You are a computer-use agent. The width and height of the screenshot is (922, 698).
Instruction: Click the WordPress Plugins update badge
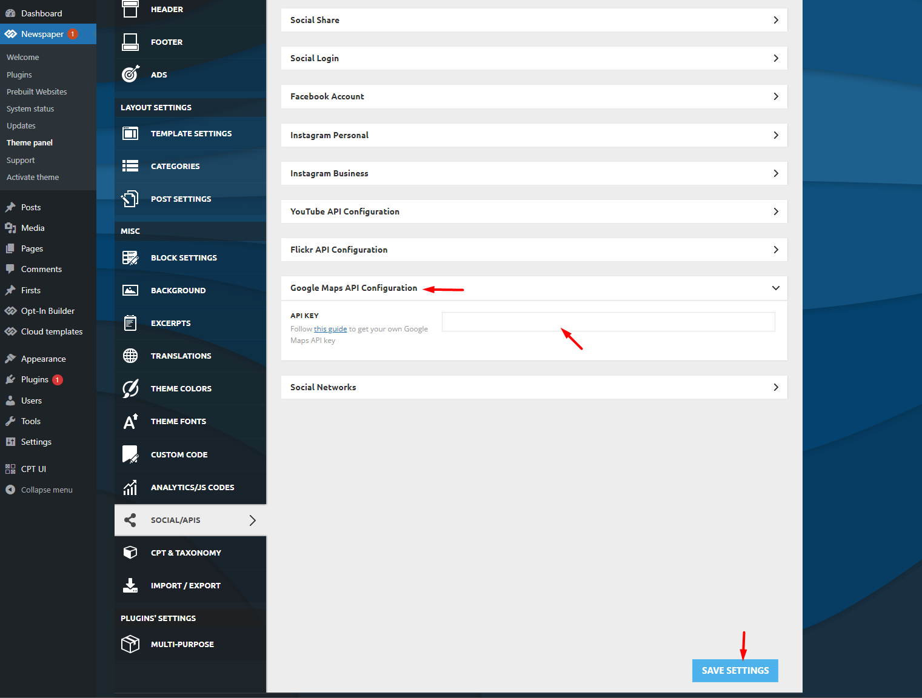pyautogui.click(x=58, y=380)
